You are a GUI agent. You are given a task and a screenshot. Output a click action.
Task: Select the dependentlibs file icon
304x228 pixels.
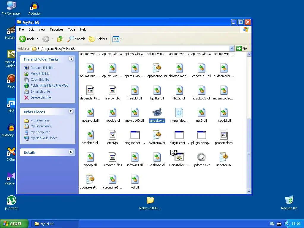(x=90, y=90)
